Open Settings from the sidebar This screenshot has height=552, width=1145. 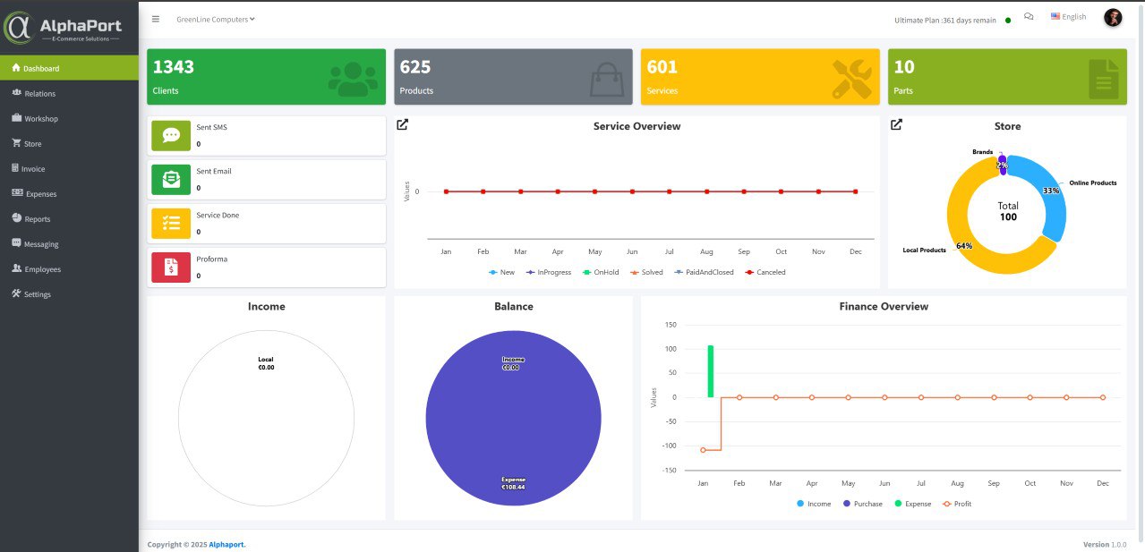[37, 294]
